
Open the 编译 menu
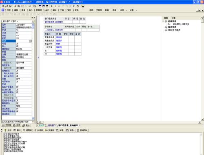(x=53, y=10)
